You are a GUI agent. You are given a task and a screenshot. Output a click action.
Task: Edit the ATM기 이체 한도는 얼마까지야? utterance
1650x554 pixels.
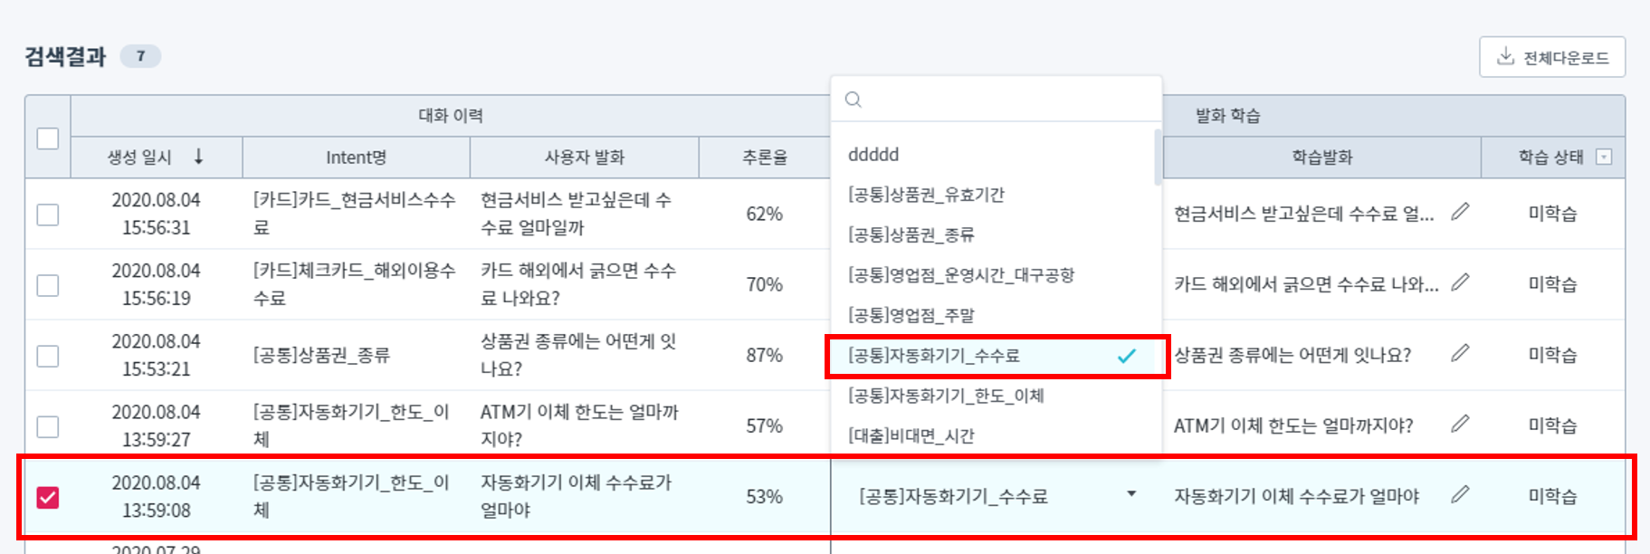[1459, 424]
